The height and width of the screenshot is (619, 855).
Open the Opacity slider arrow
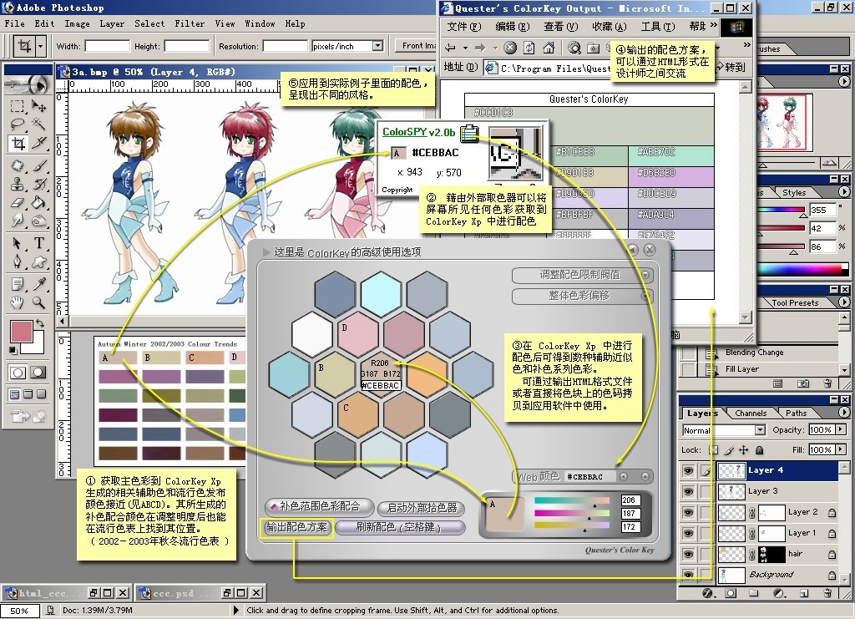[840, 429]
